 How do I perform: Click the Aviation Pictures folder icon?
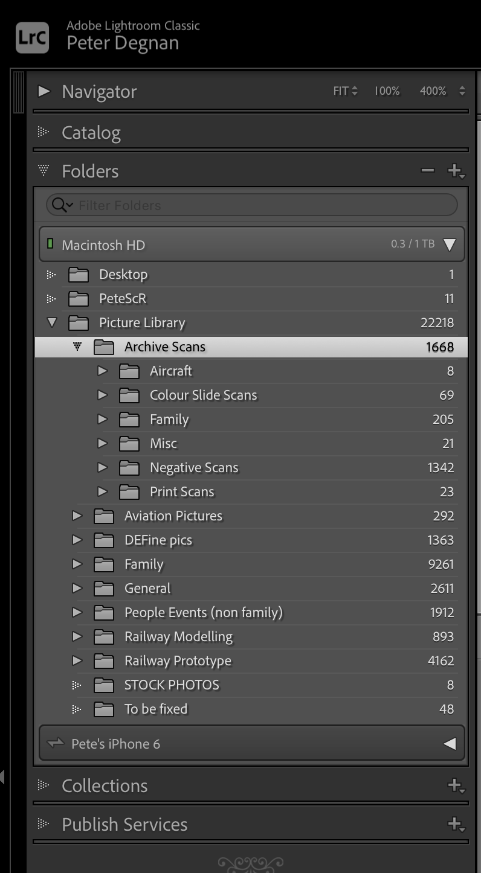coord(104,516)
